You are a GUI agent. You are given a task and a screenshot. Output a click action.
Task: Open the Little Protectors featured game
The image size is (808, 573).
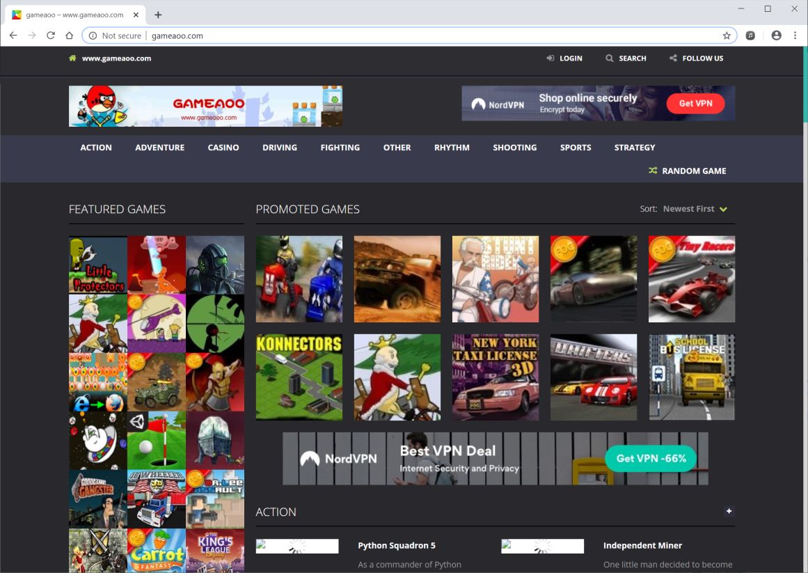[98, 265]
